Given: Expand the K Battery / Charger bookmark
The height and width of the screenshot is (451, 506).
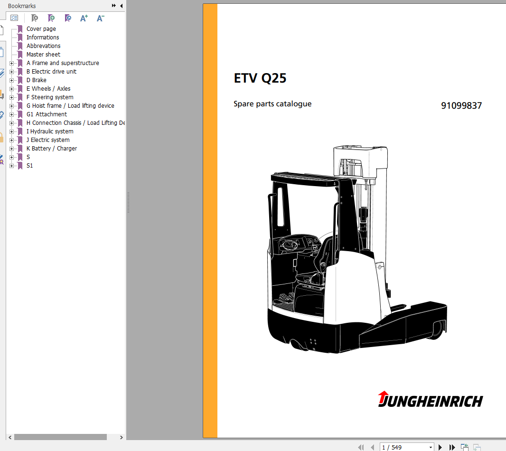Looking at the screenshot, I should (11, 149).
